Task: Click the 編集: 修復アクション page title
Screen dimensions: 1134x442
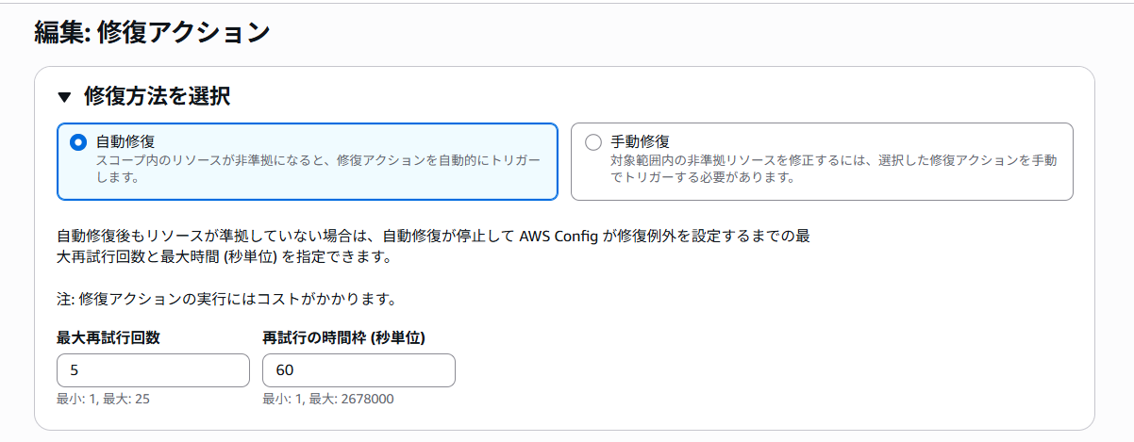Action: [152, 32]
